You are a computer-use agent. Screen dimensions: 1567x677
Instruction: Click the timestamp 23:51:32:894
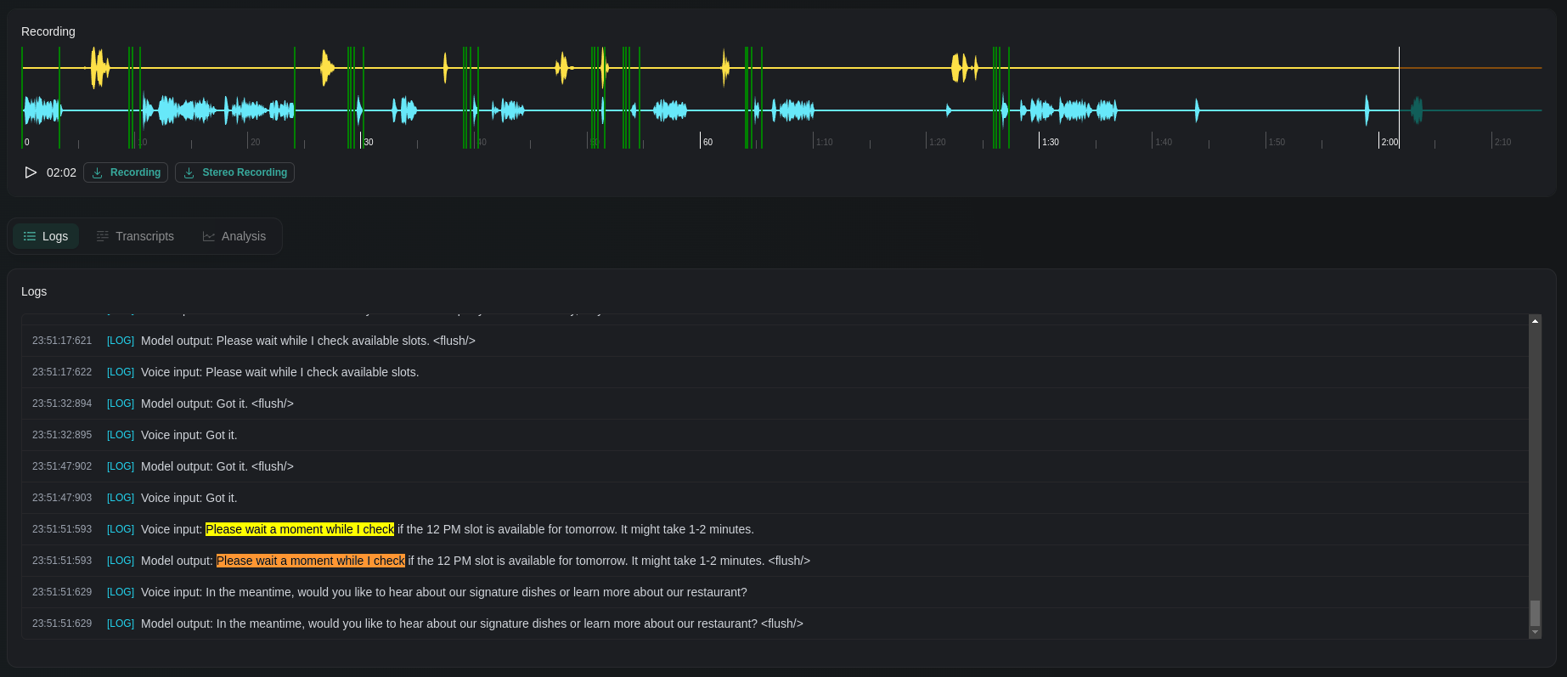pos(62,403)
